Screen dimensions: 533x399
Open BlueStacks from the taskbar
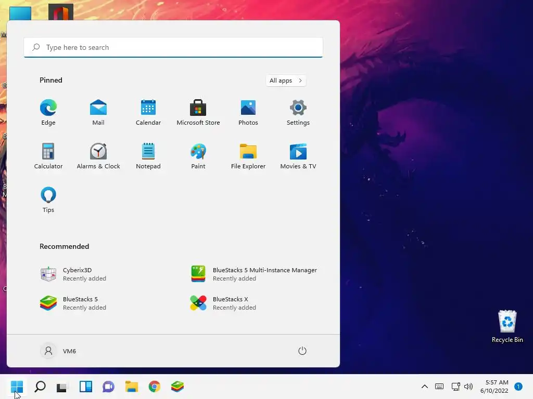coord(177,387)
